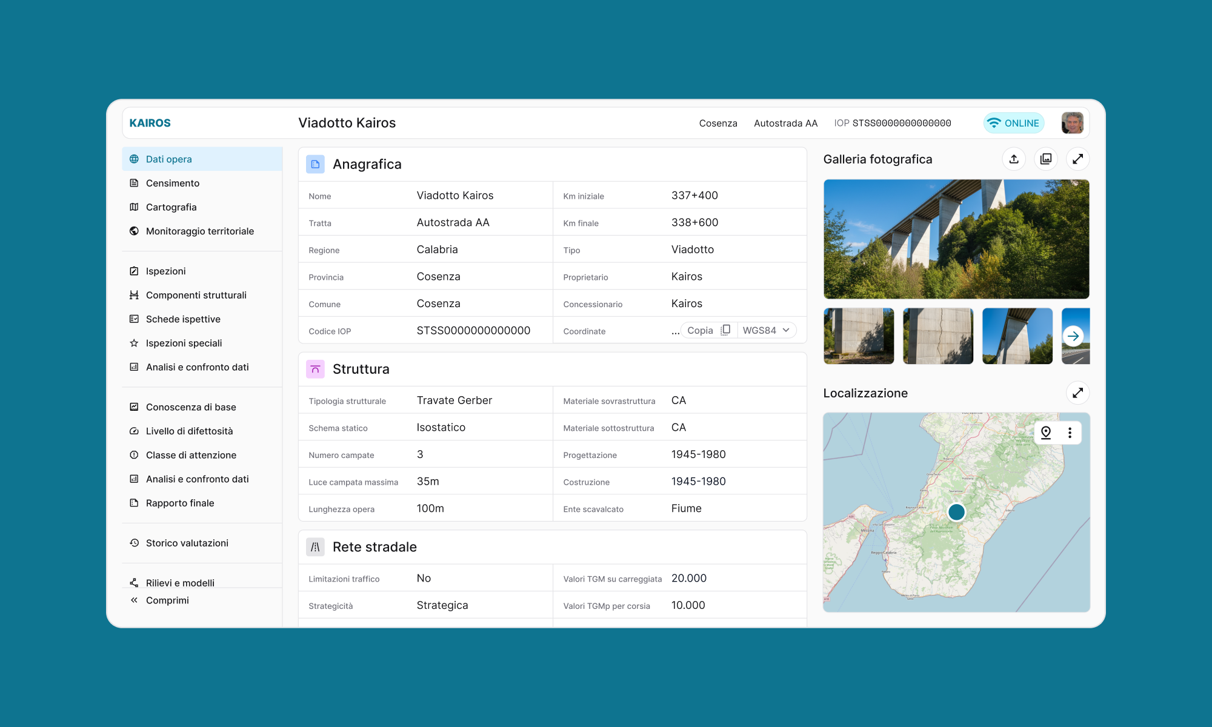Viewport: 1212px width, 727px height.
Task: Expand the Galleria fotografica fullscreen
Action: pyautogui.click(x=1077, y=159)
